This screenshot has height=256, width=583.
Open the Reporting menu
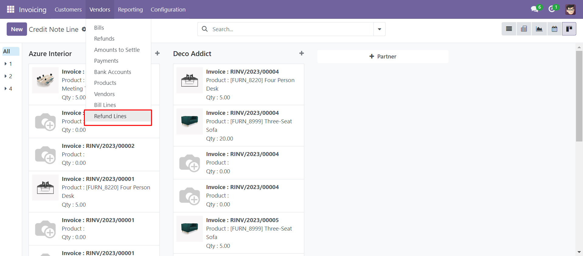130,9
